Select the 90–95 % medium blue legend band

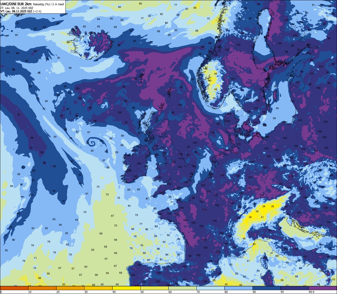pyautogui.click(x=266, y=288)
